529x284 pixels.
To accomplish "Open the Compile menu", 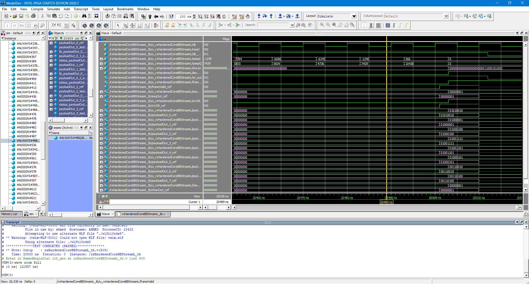I will 37,9.
